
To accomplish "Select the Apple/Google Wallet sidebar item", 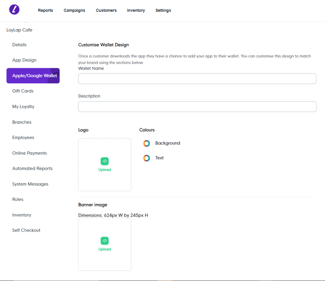I will (x=33, y=76).
